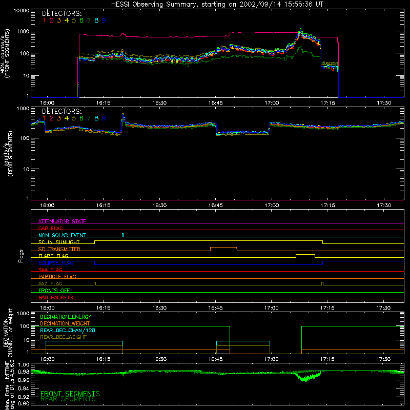
Task: Click the AAZ_FLAG label
Action: click(x=50, y=283)
